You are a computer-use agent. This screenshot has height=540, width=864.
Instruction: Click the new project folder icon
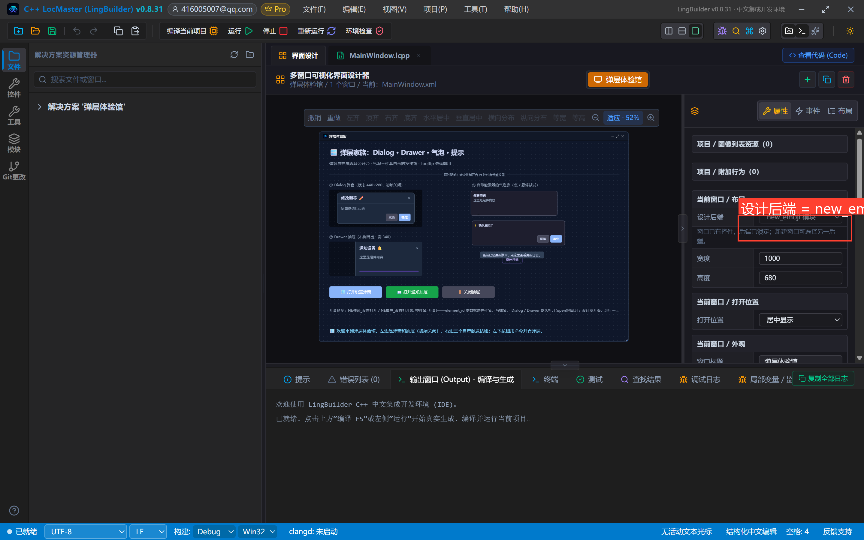(19, 31)
